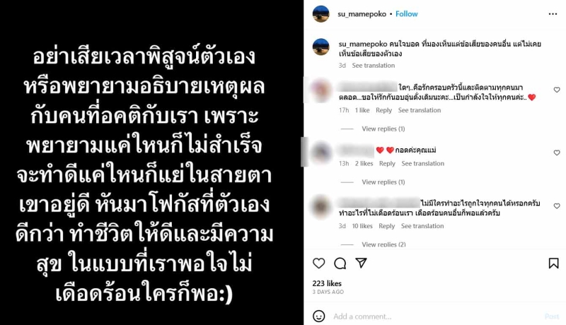View the 223 likes list
The width and height of the screenshot is (566, 325).
(327, 283)
